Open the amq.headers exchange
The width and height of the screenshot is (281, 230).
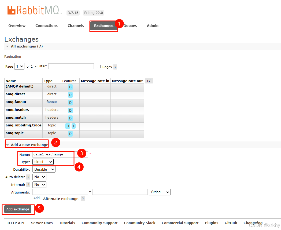pos(17,109)
